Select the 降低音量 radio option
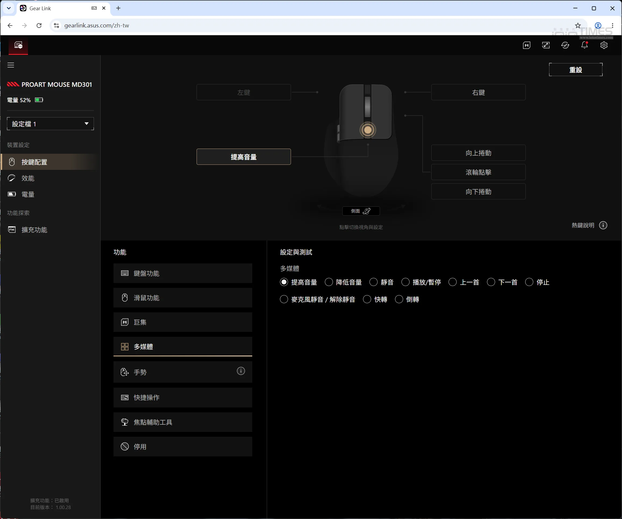 point(329,282)
